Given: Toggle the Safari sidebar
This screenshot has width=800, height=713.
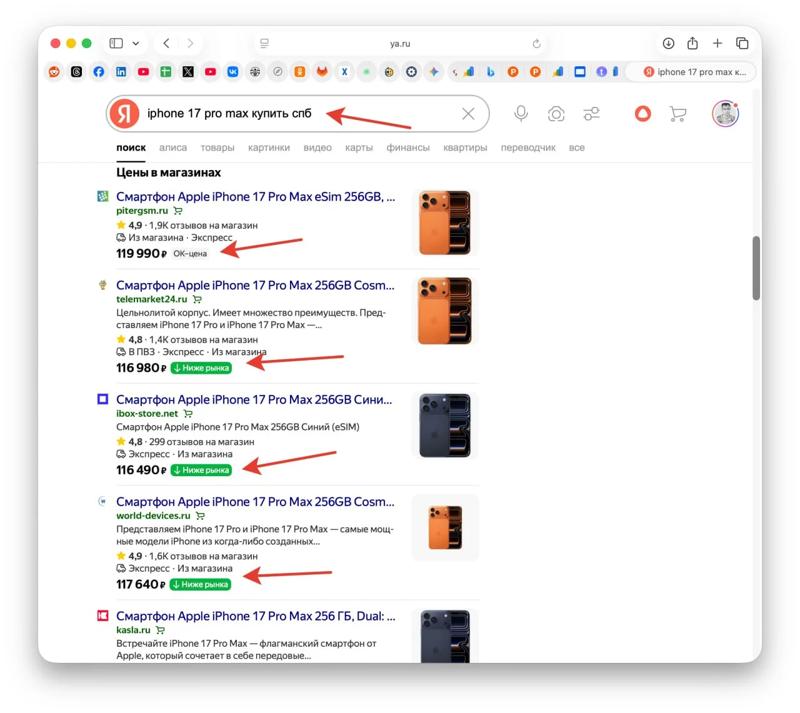Looking at the screenshot, I should [x=116, y=43].
